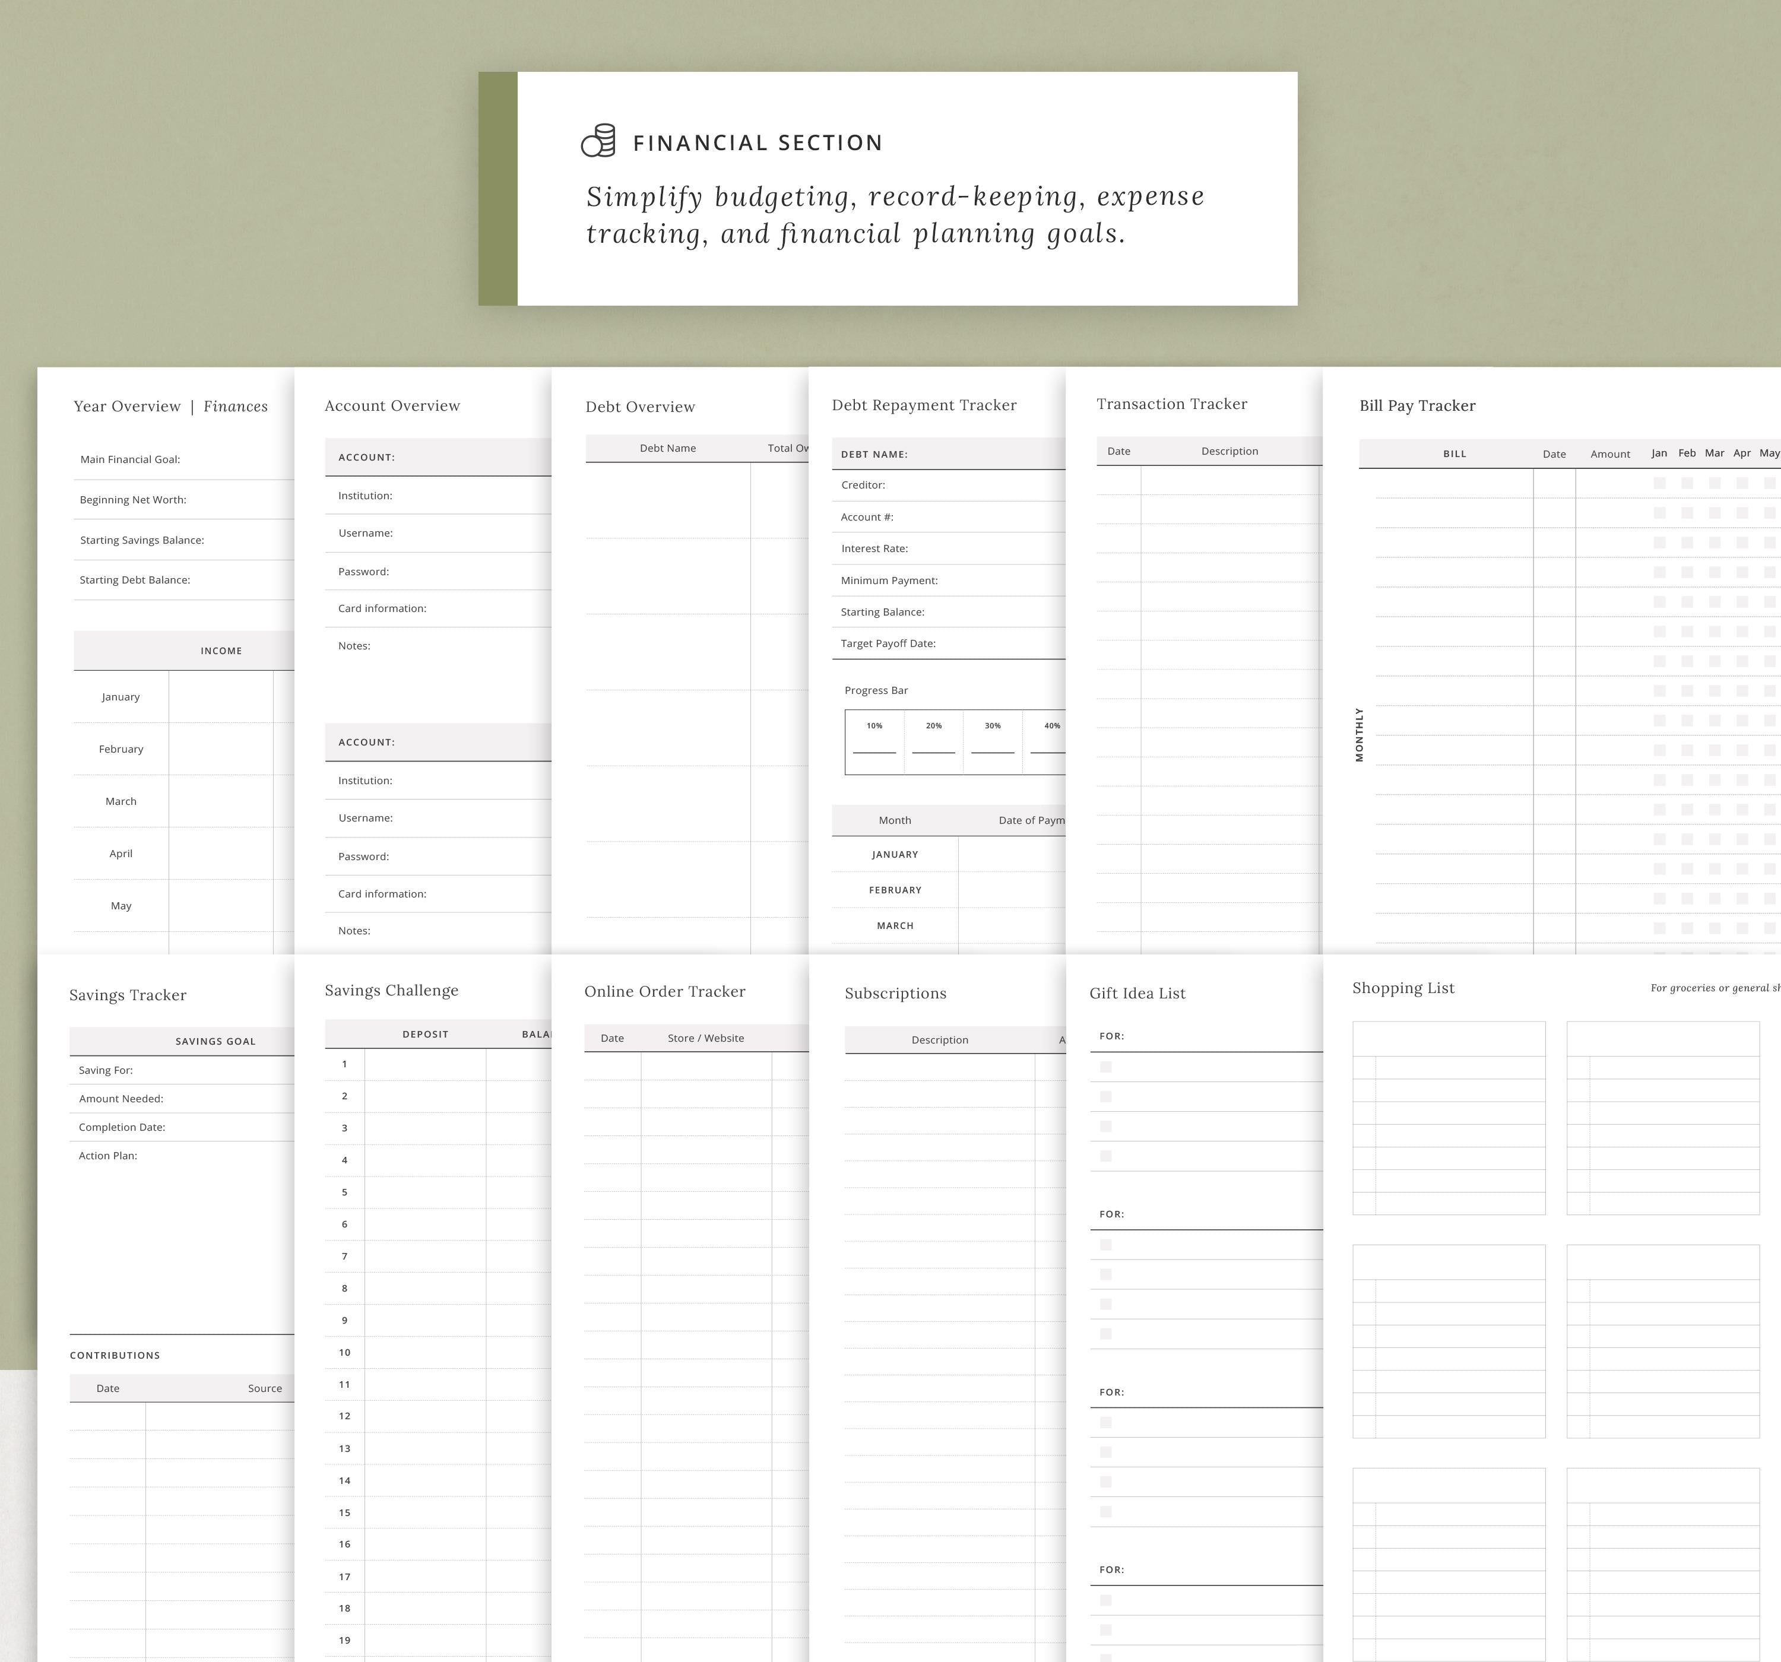Check first Feb box in Bill Pay Tracker
1781x1662 pixels.
coord(1687,483)
